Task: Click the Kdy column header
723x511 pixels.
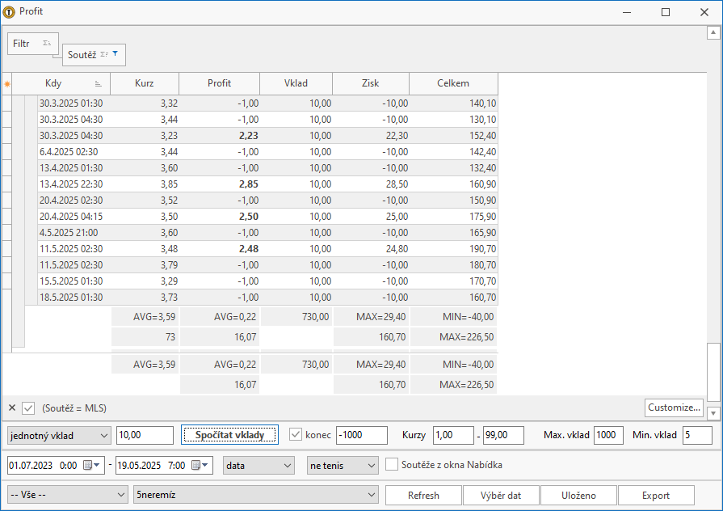Action: click(61, 83)
